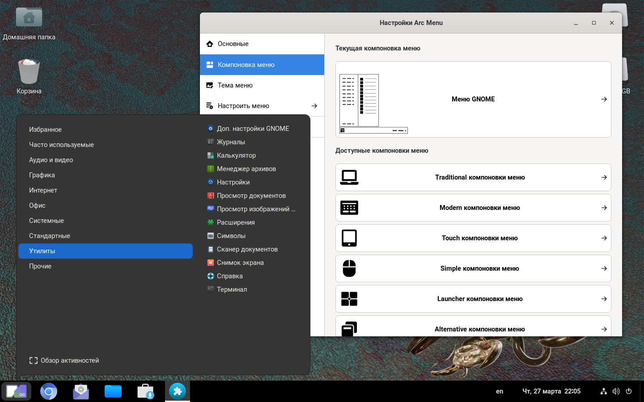644x402 pixels.
Task: Expand Traditional компоновки меню arrow
Action: [604, 177]
